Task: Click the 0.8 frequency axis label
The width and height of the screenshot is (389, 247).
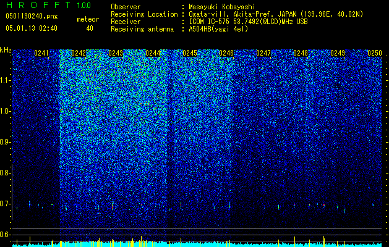Action: [x=5, y=173]
